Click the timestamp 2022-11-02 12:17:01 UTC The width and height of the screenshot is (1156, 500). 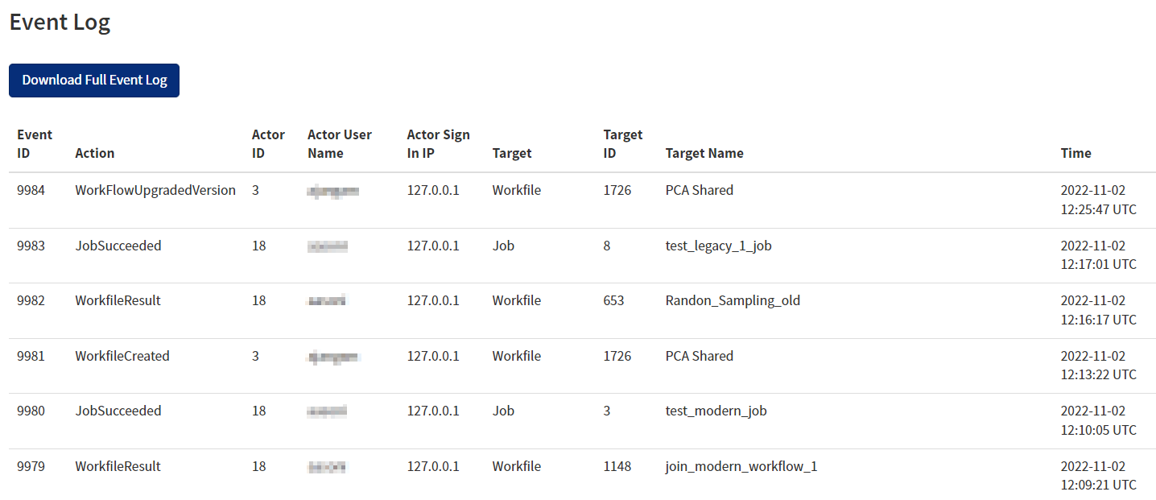(x=1097, y=254)
